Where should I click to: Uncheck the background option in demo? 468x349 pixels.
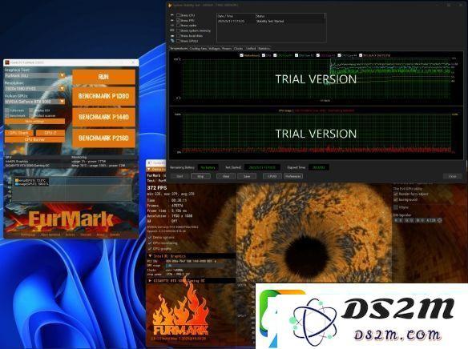pyautogui.click(x=396, y=199)
